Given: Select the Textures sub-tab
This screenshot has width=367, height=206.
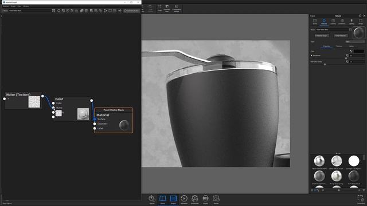Looking at the screenshot, I should [x=339, y=46].
